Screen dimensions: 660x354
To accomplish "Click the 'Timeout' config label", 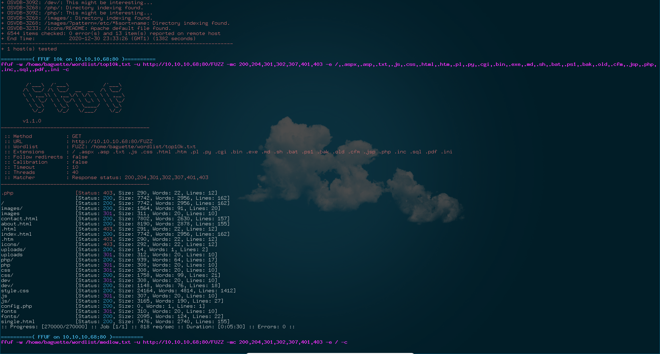I will tap(24, 167).
